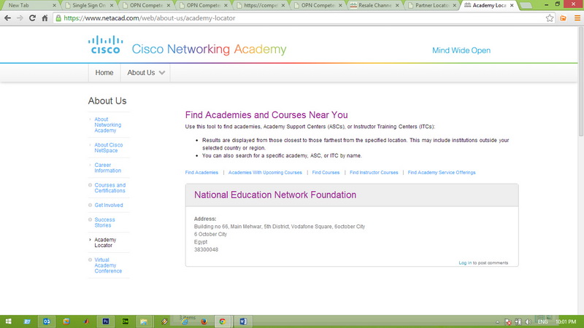Open Get Involved sidebar link
Screen dimensions: 584x328
(108, 205)
